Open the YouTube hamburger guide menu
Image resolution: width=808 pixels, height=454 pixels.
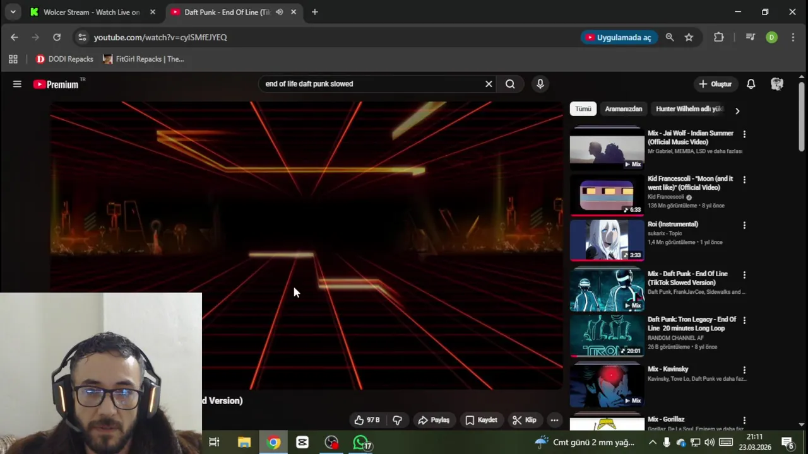pos(17,84)
